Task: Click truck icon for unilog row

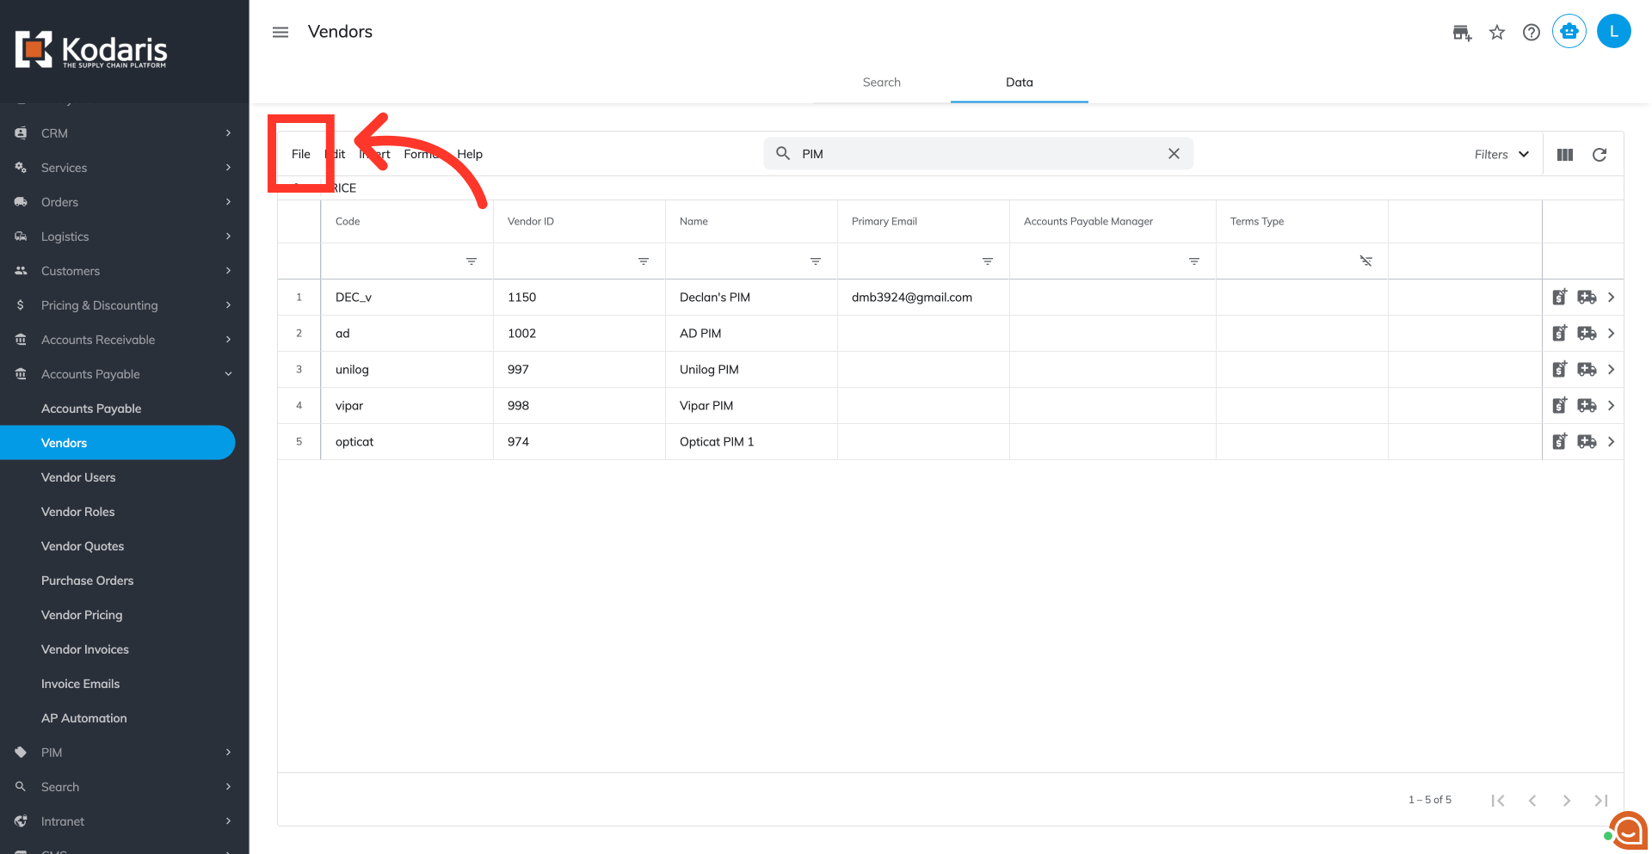Action: pos(1587,370)
